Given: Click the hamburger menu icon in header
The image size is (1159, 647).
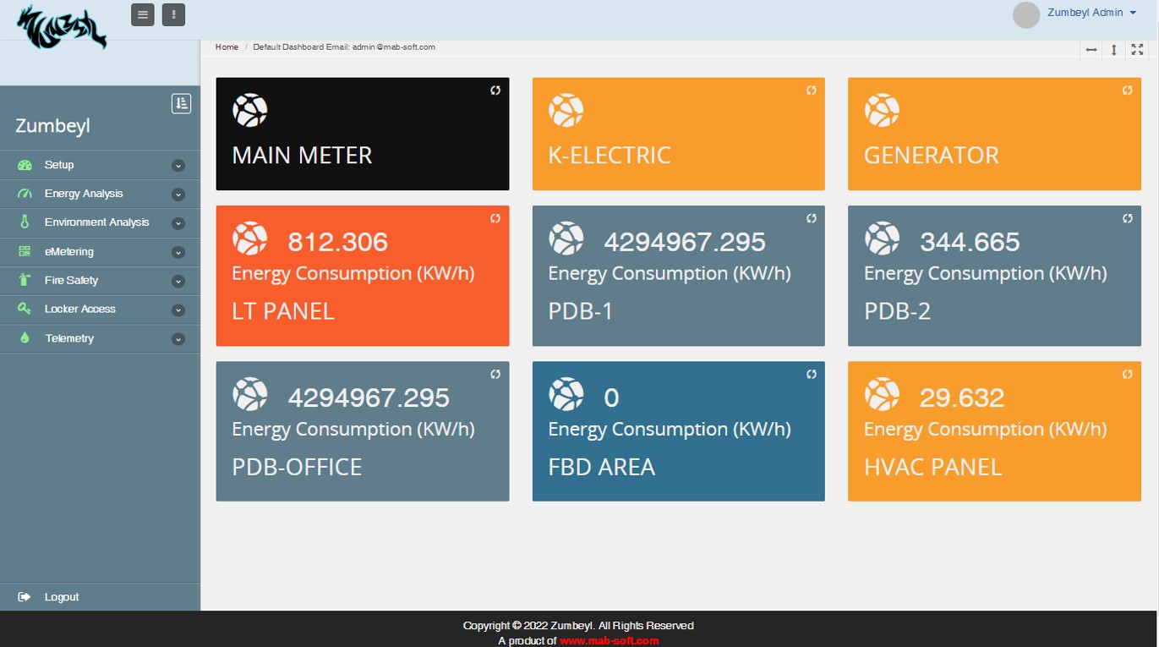Looking at the screenshot, I should [x=143, y=14].
